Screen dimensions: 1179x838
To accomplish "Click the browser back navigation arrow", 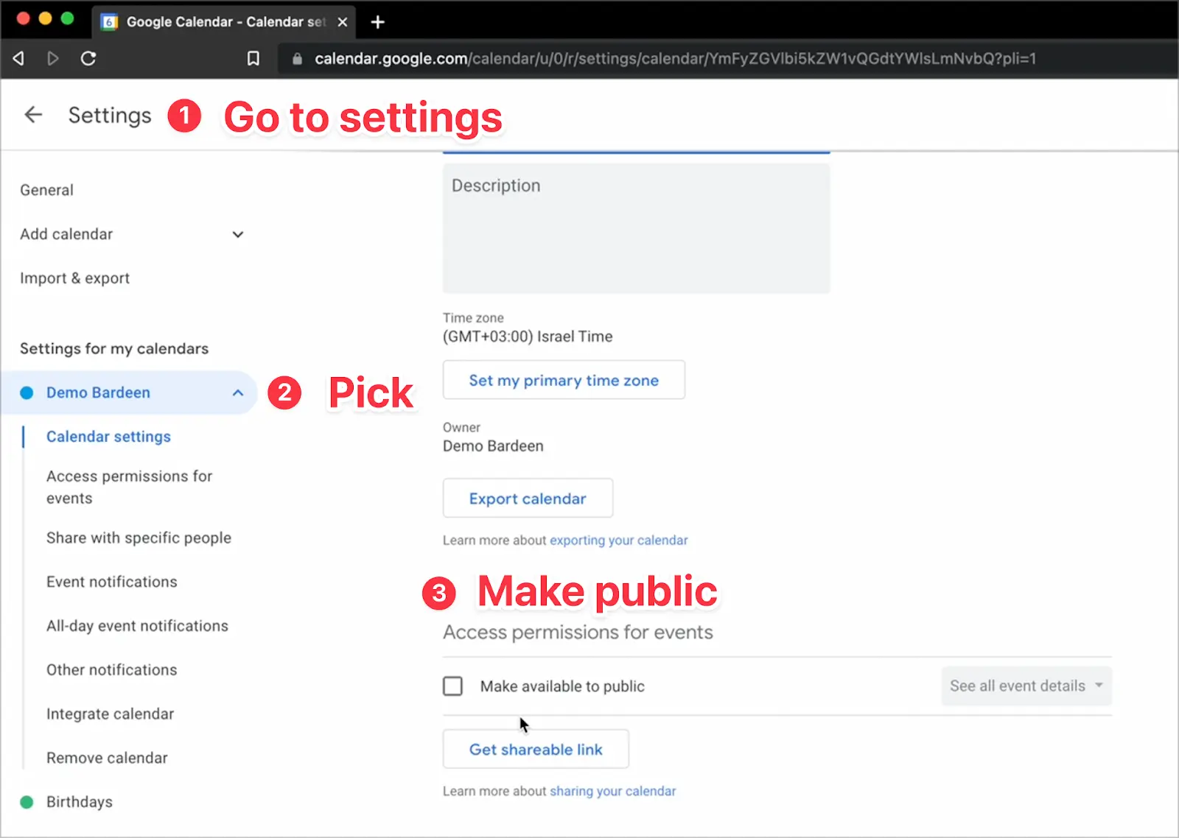I will pos(18,58).
